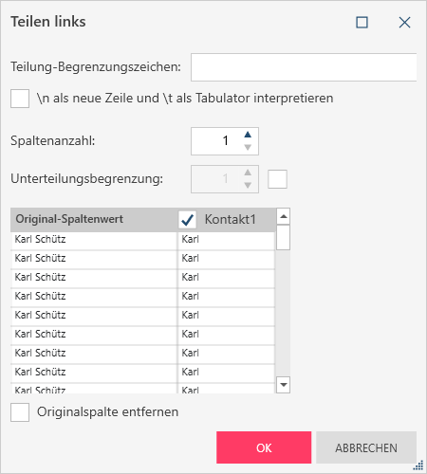Confirm with the OK button
This screenshot has width=427, height=474.
264,447
